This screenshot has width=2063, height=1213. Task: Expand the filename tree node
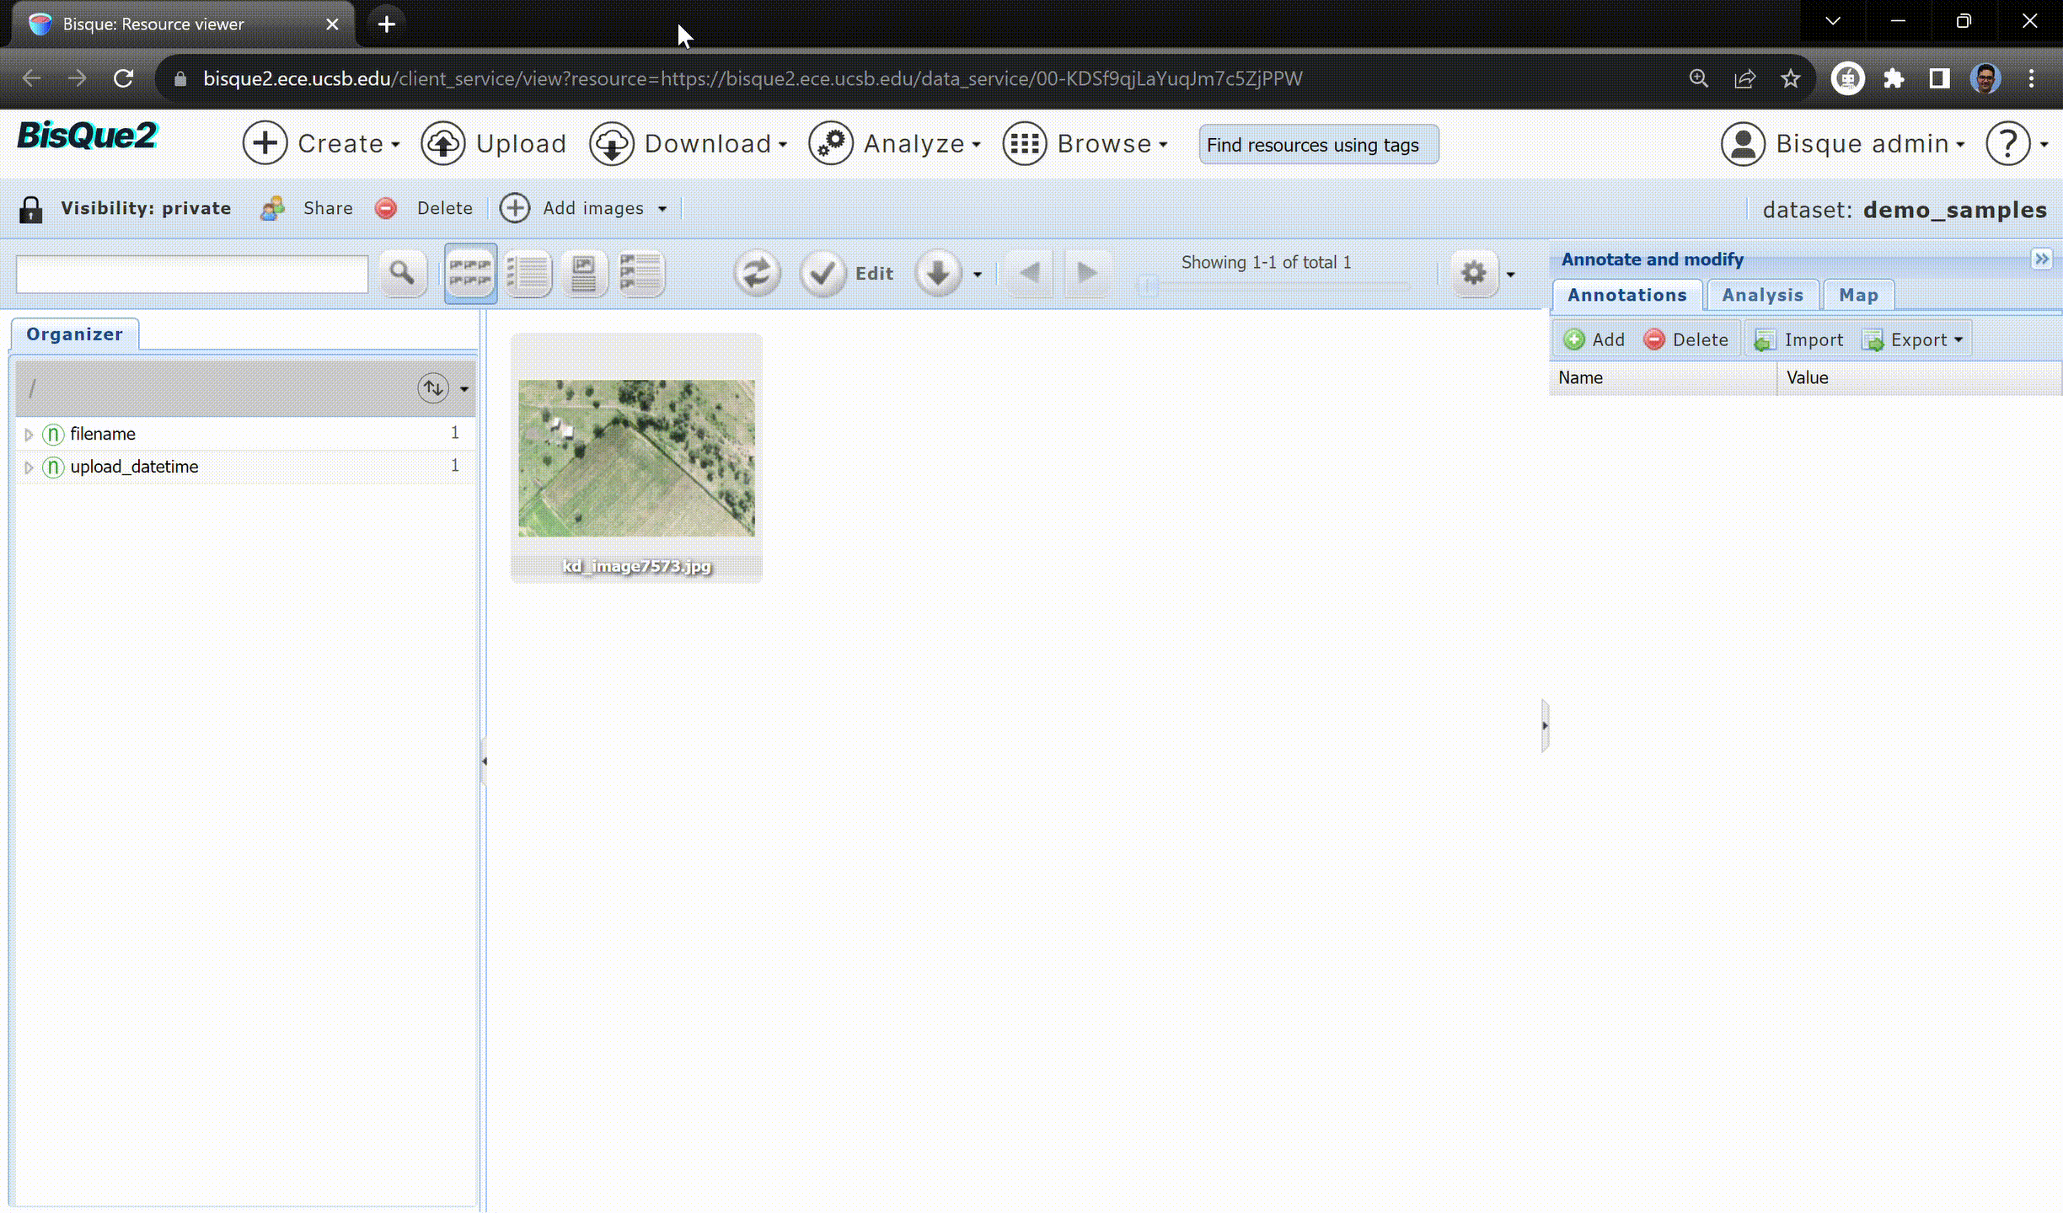coord(29,435)
